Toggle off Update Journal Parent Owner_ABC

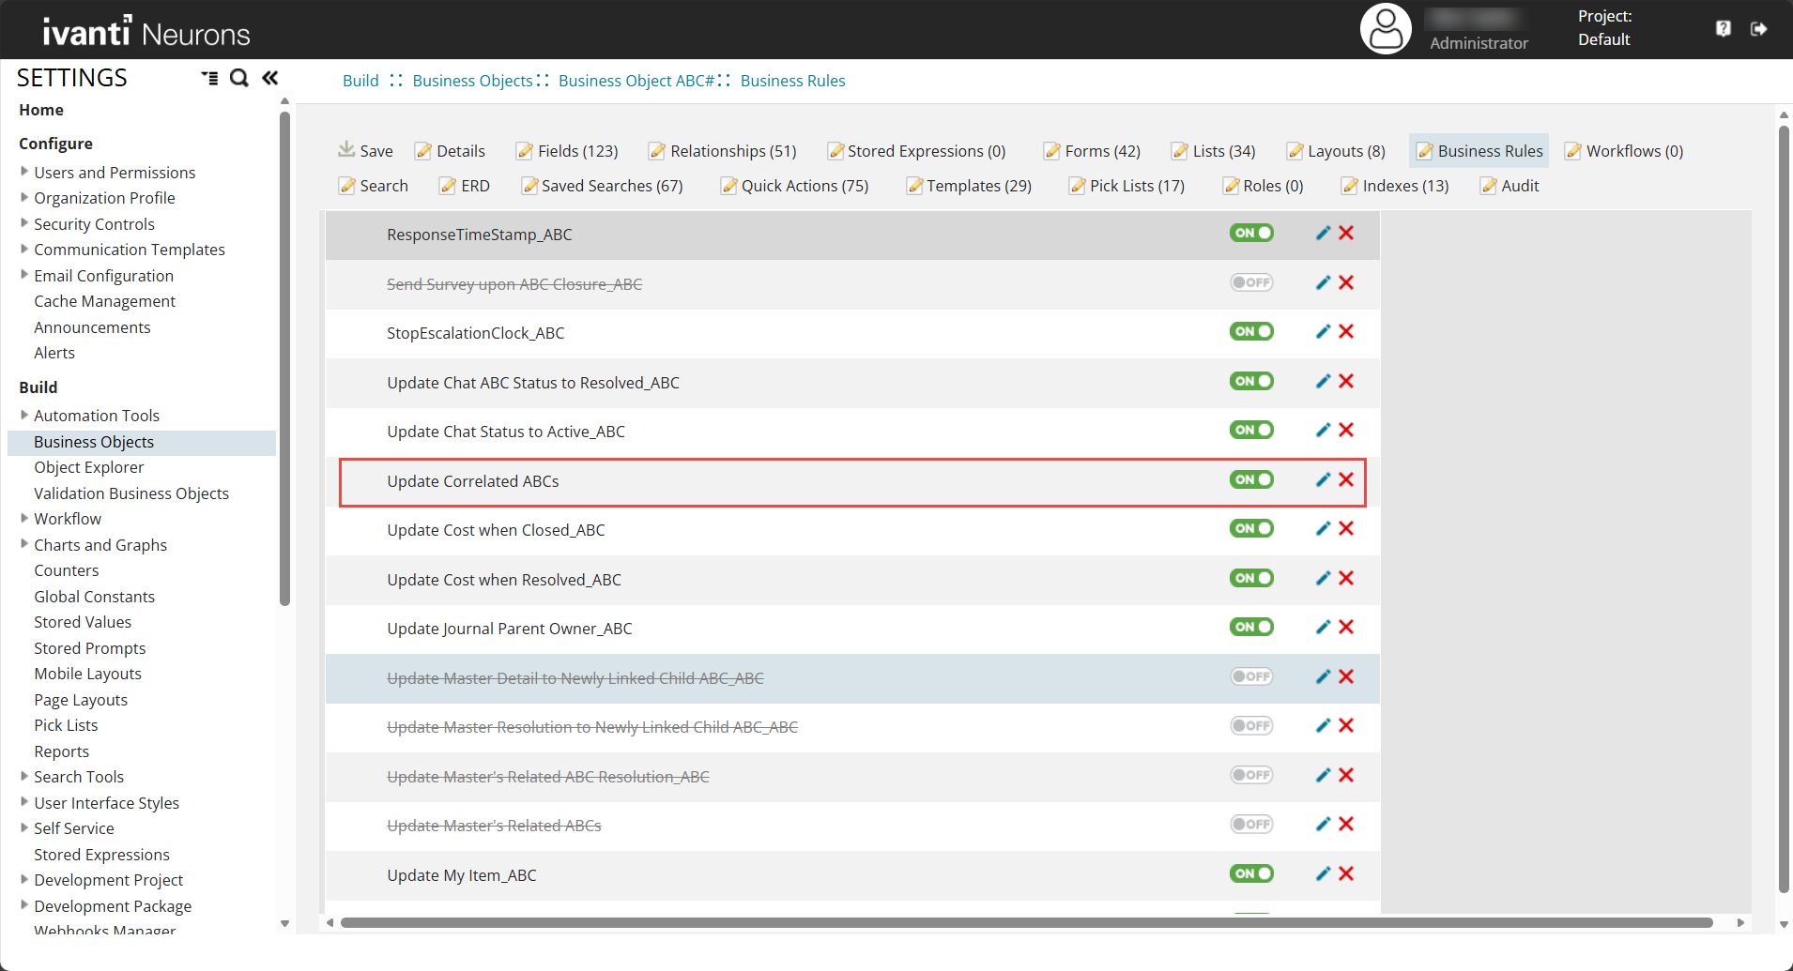click(1251, 627)
